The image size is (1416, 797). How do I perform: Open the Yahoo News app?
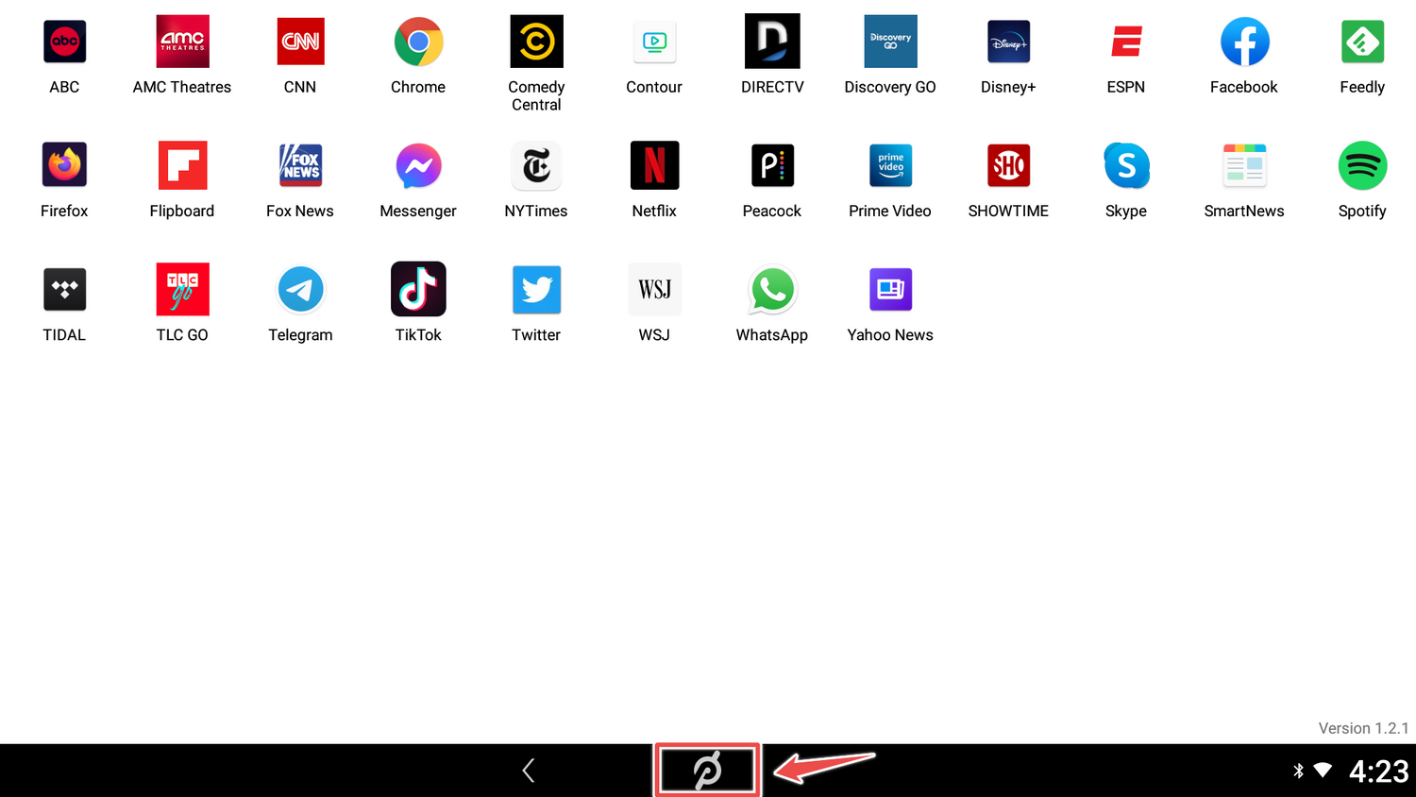[890, 290]
